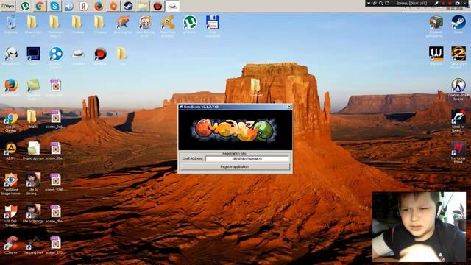Select the pencil draw tool in recording bar
This screenshot has height=265, width=471.
pyautogui.click(x=436, y=3)
